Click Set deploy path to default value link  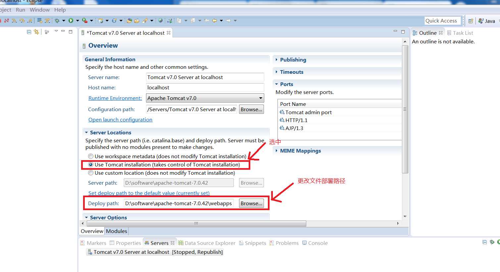[149, 193]
